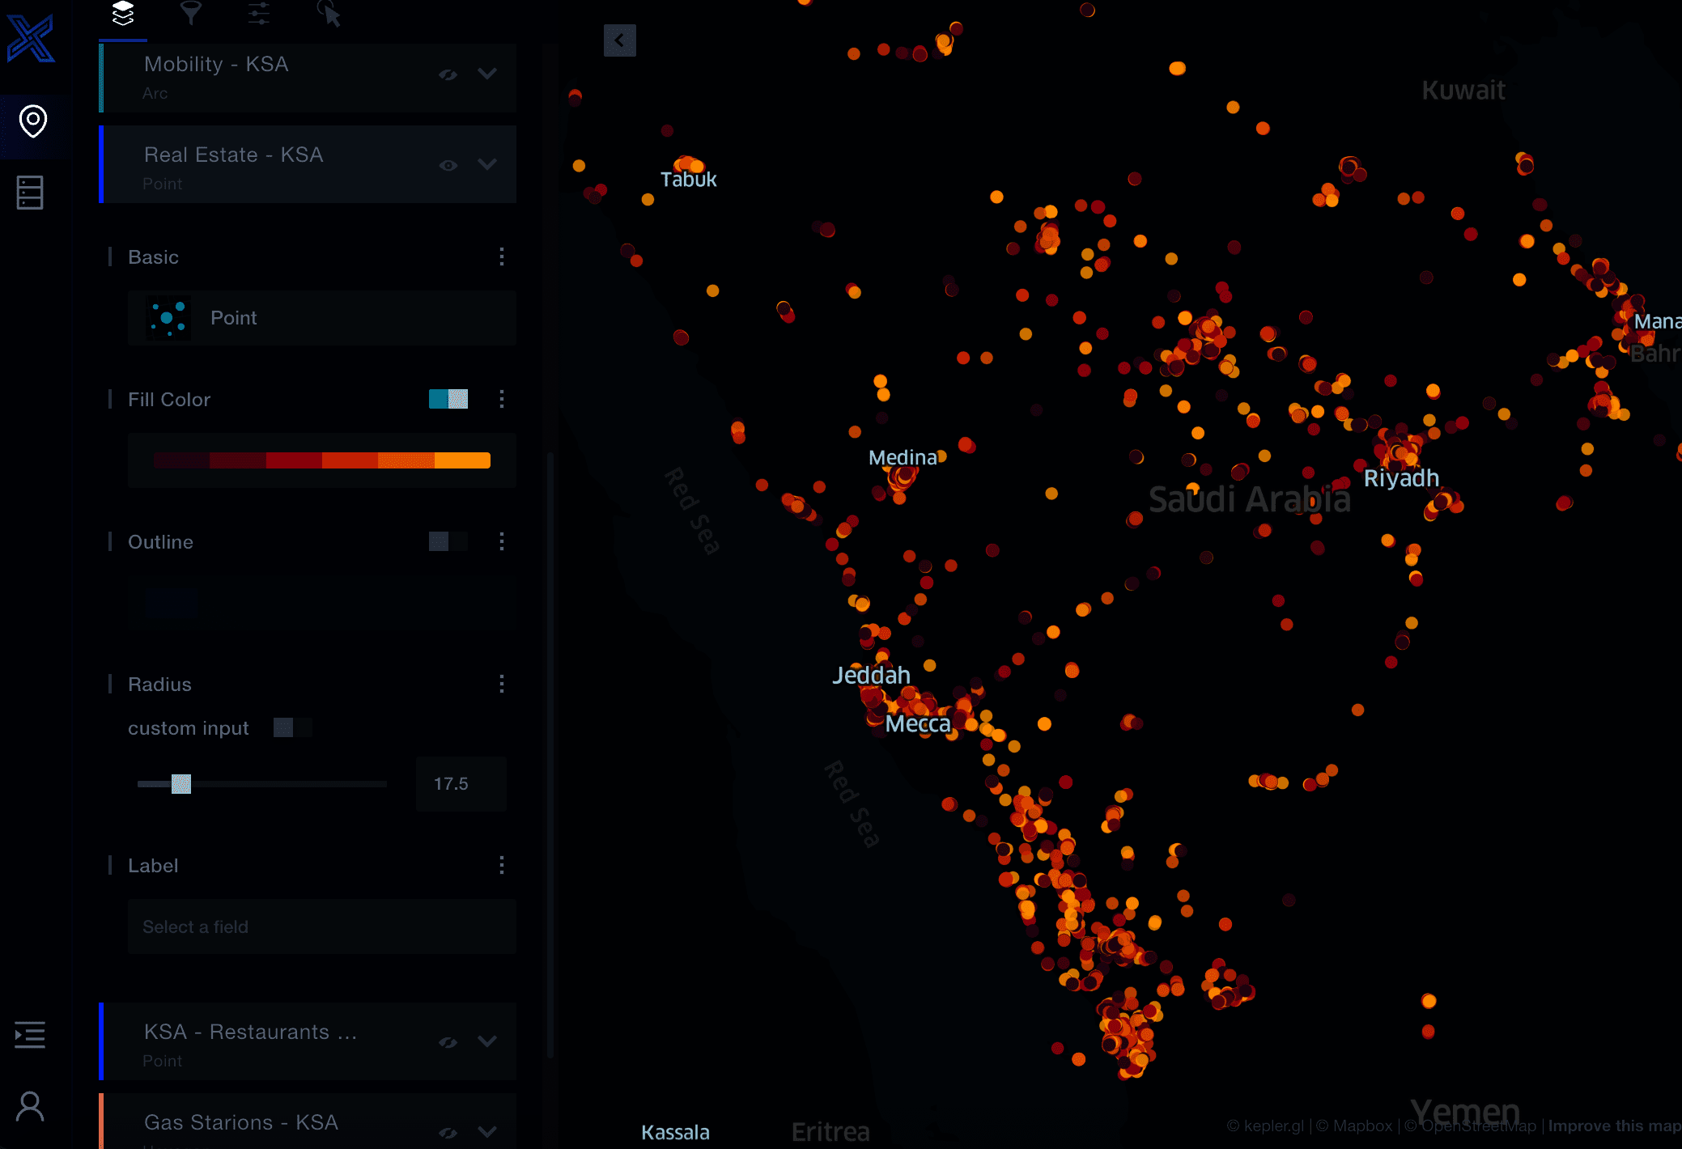
Task: Open the datasets table icon in the sidebar
Action: (30, 192)
